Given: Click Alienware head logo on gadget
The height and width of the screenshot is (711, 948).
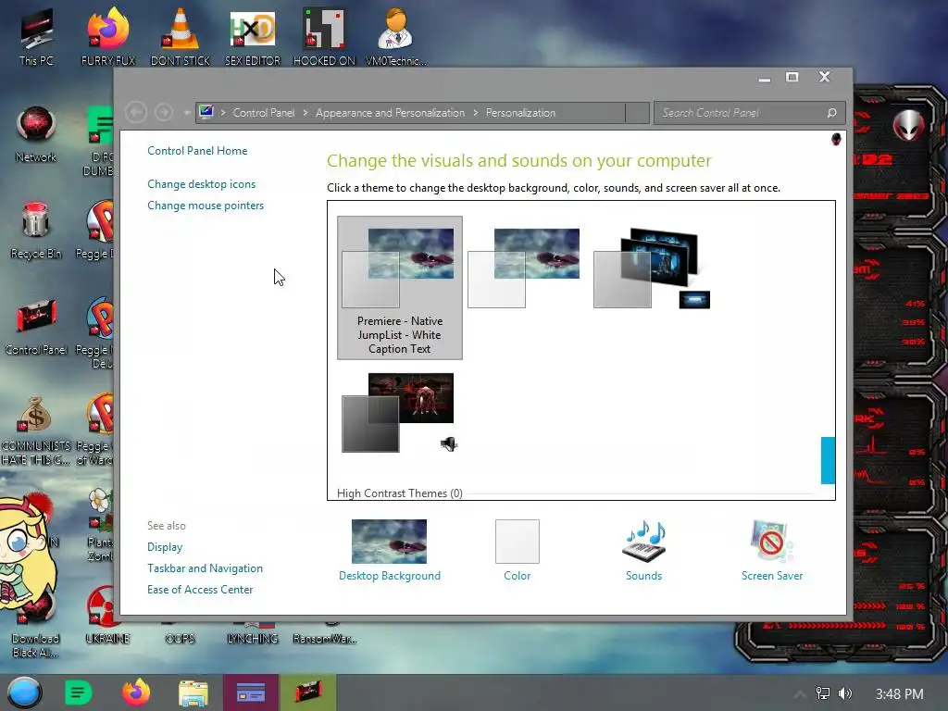Looking at the screenshot, I should (x=909, y=125).
